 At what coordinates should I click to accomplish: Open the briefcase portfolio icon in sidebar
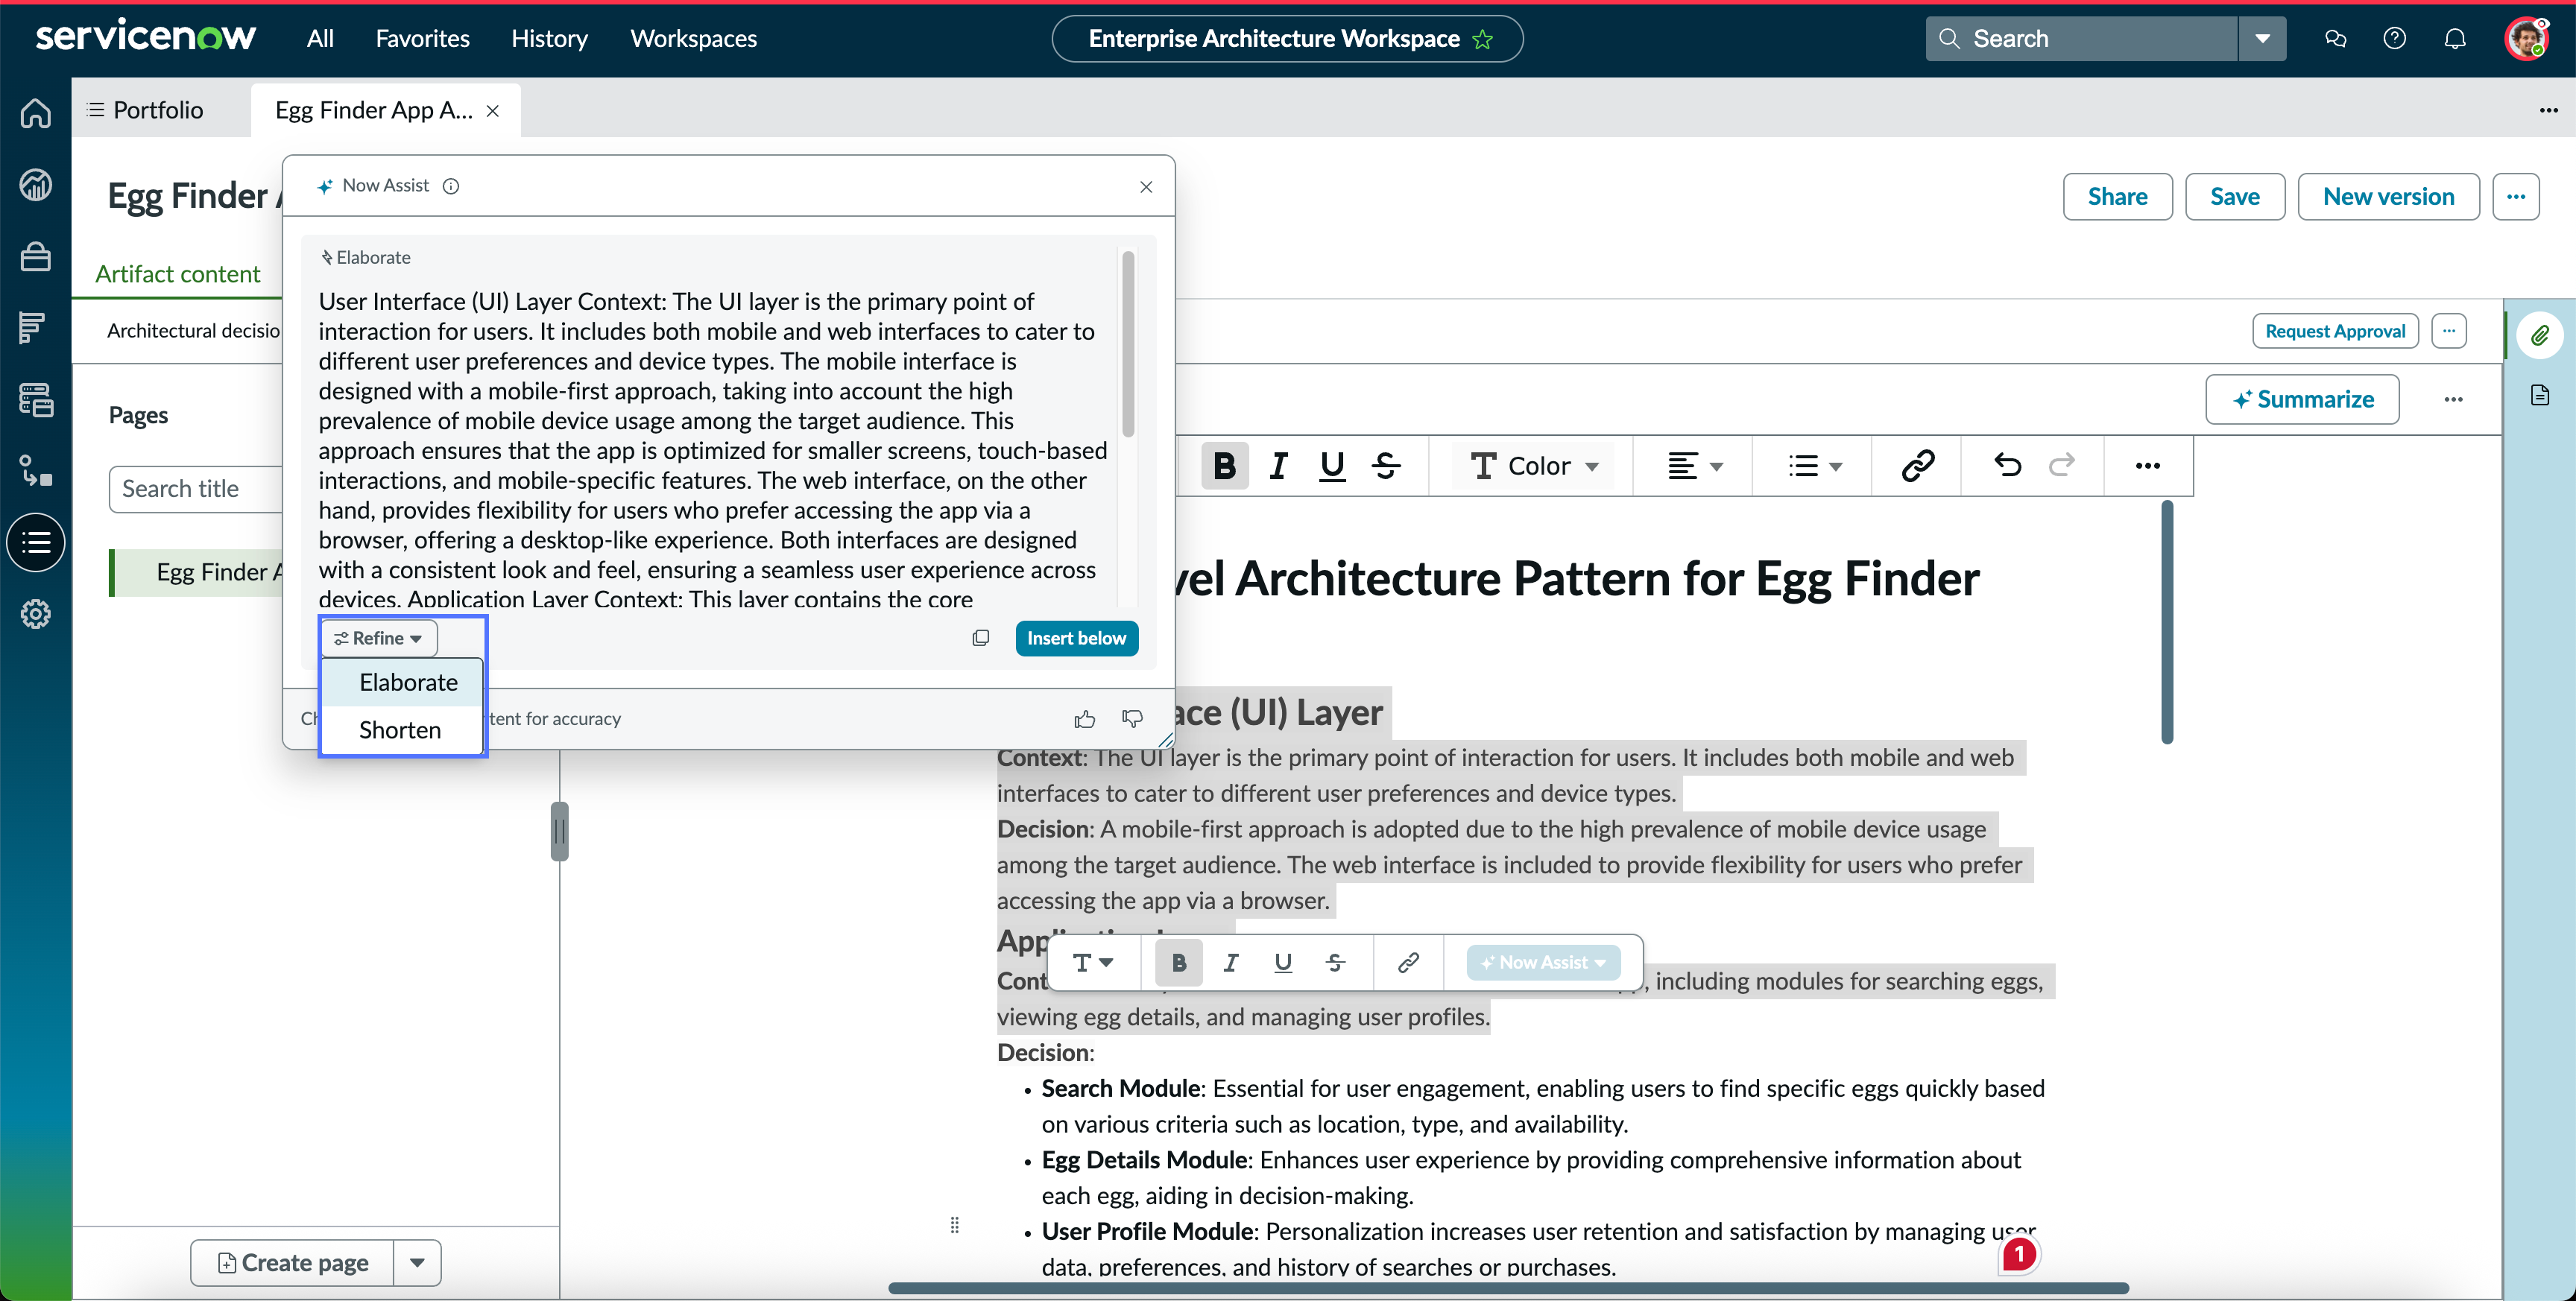(x=36, y=257)
